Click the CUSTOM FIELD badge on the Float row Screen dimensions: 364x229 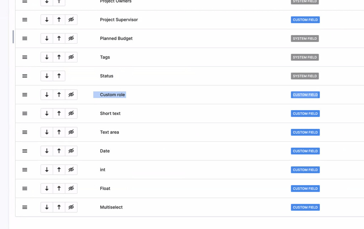[305, 188]
